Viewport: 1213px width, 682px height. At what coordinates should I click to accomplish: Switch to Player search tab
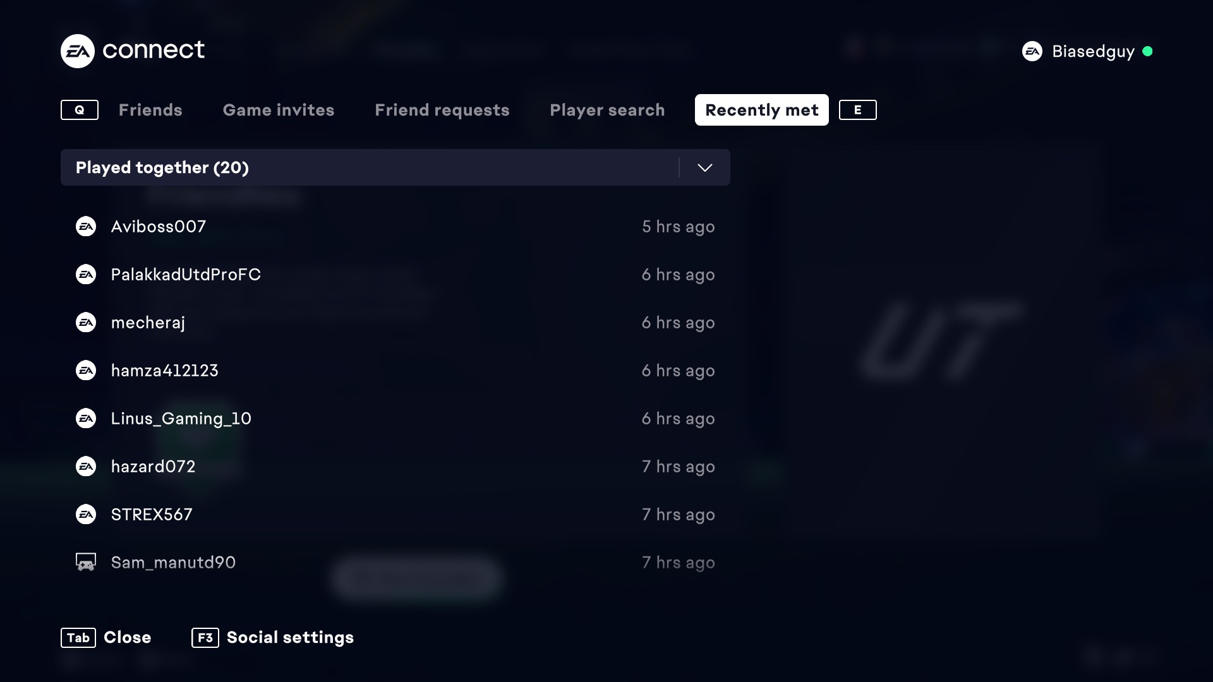607,110
